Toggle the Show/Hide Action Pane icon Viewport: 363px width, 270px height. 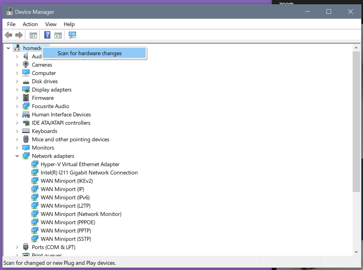tap(58, 35)
